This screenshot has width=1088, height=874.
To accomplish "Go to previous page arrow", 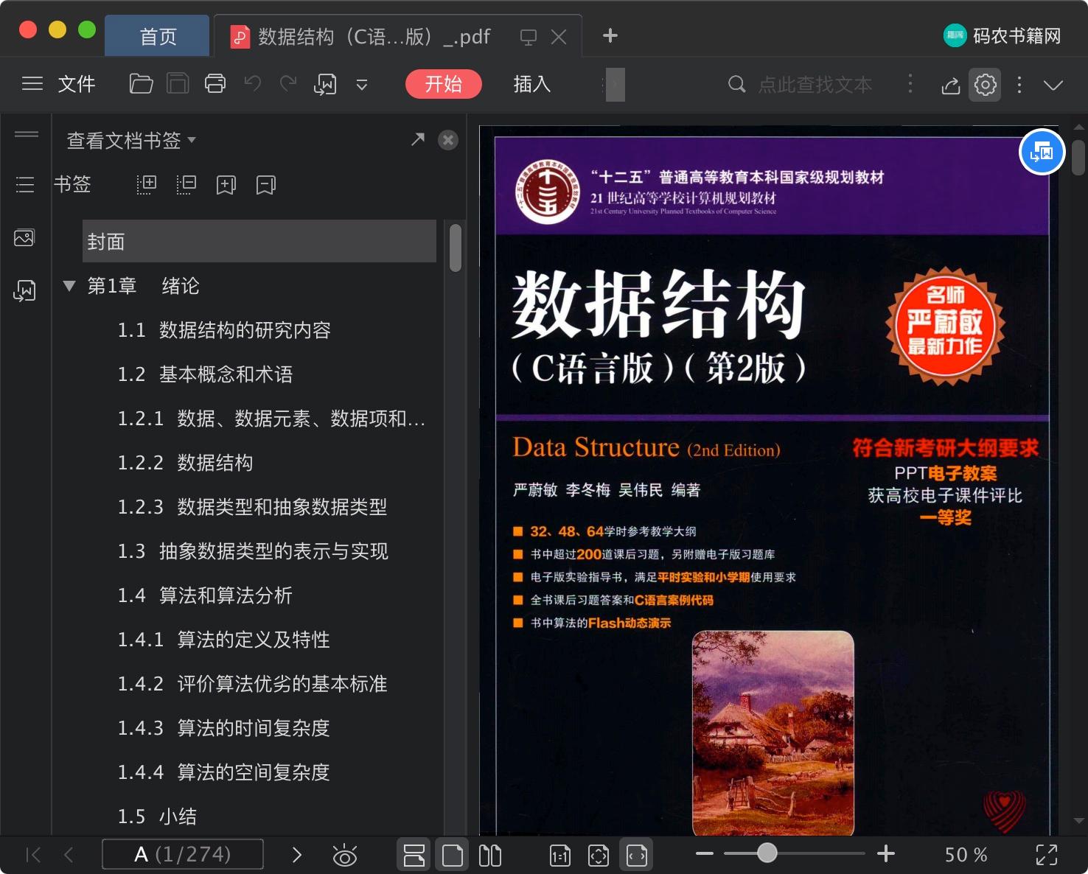I will (x=69, y=855).
